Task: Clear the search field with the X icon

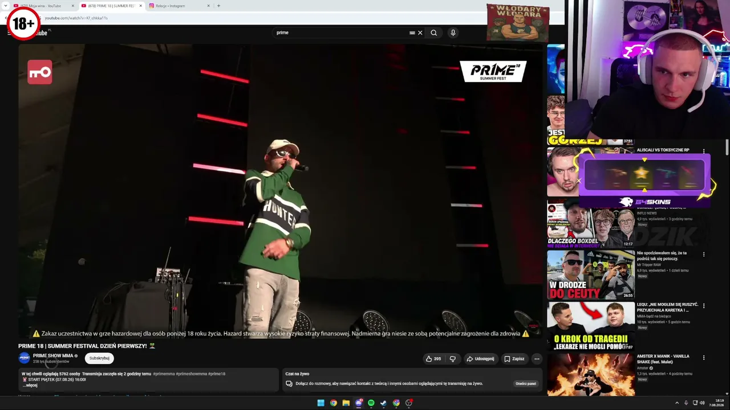Action: pyautogui.click(x=420, y=33)
